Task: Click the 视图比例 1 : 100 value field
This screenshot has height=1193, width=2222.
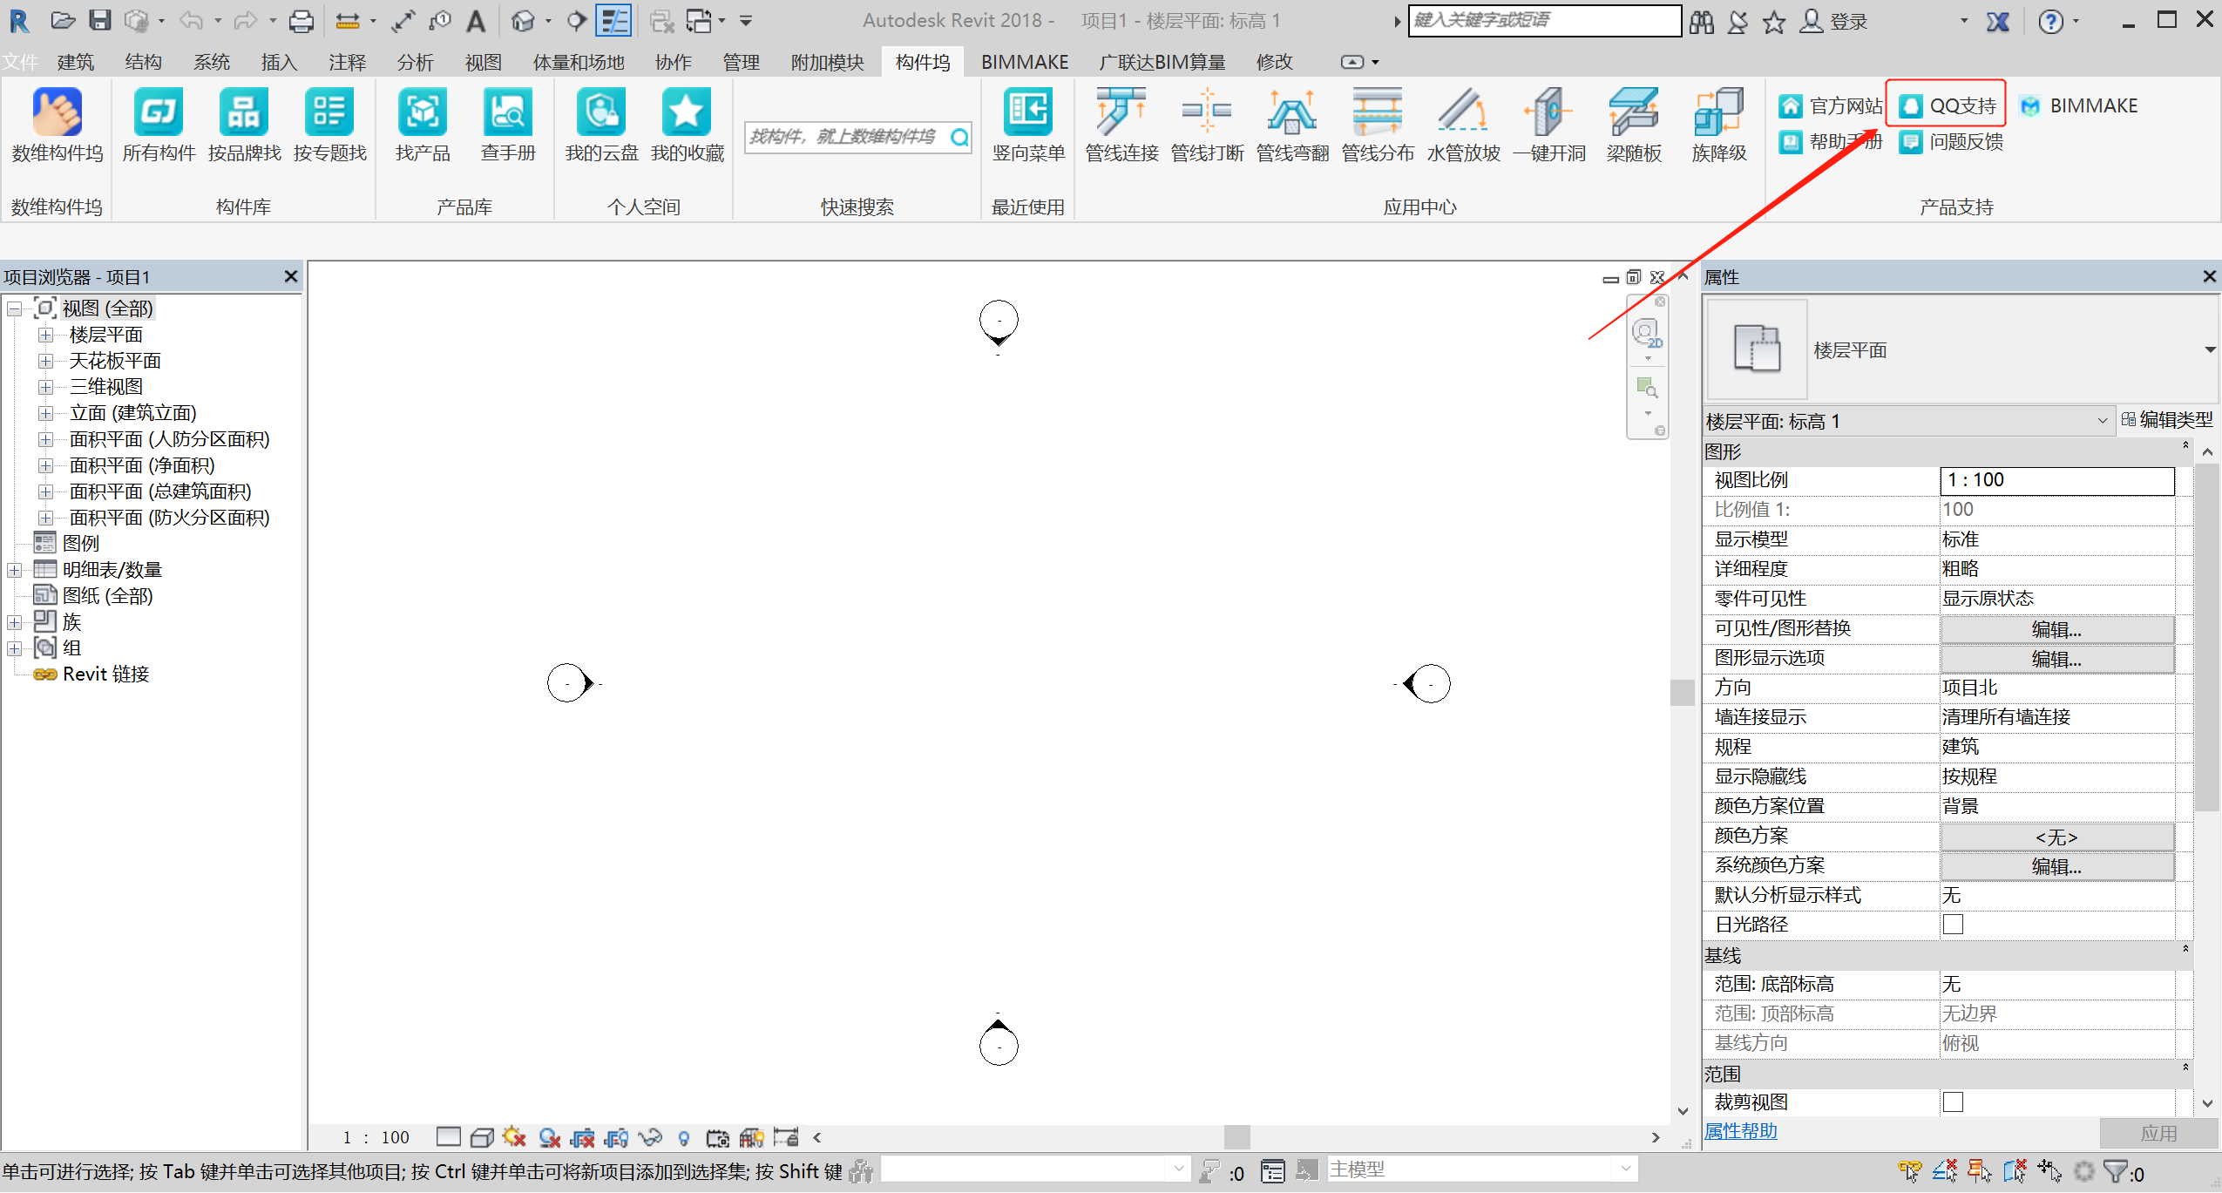Action: coord(2056,480)
